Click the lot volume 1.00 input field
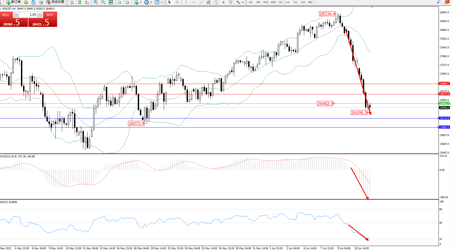 (28, 15)
